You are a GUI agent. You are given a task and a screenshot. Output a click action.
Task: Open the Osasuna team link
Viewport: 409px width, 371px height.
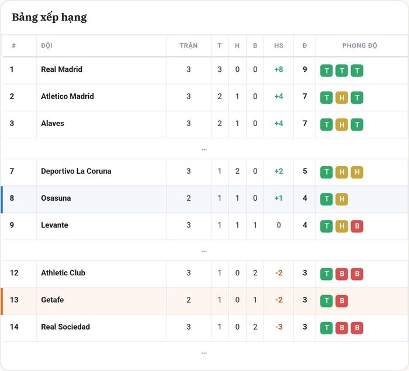(x=56, y=198)
